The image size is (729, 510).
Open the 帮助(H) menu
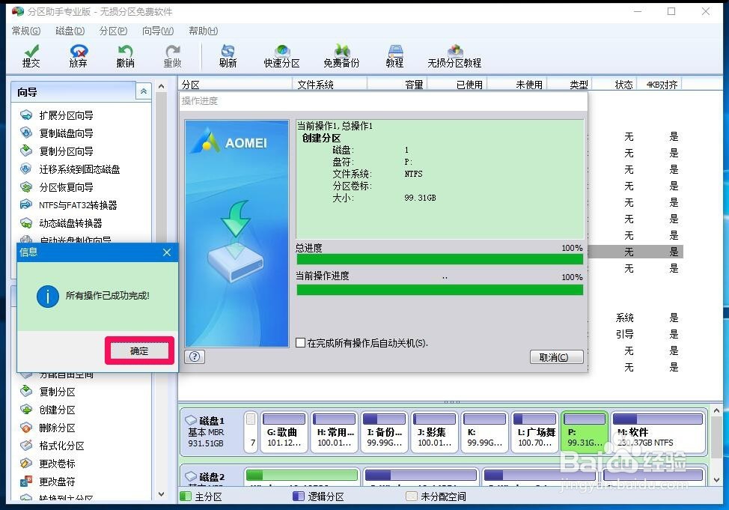(203, 31)
